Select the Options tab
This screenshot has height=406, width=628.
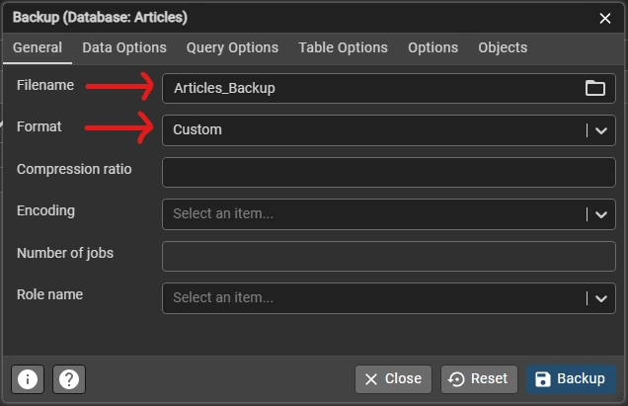point(432,47)
